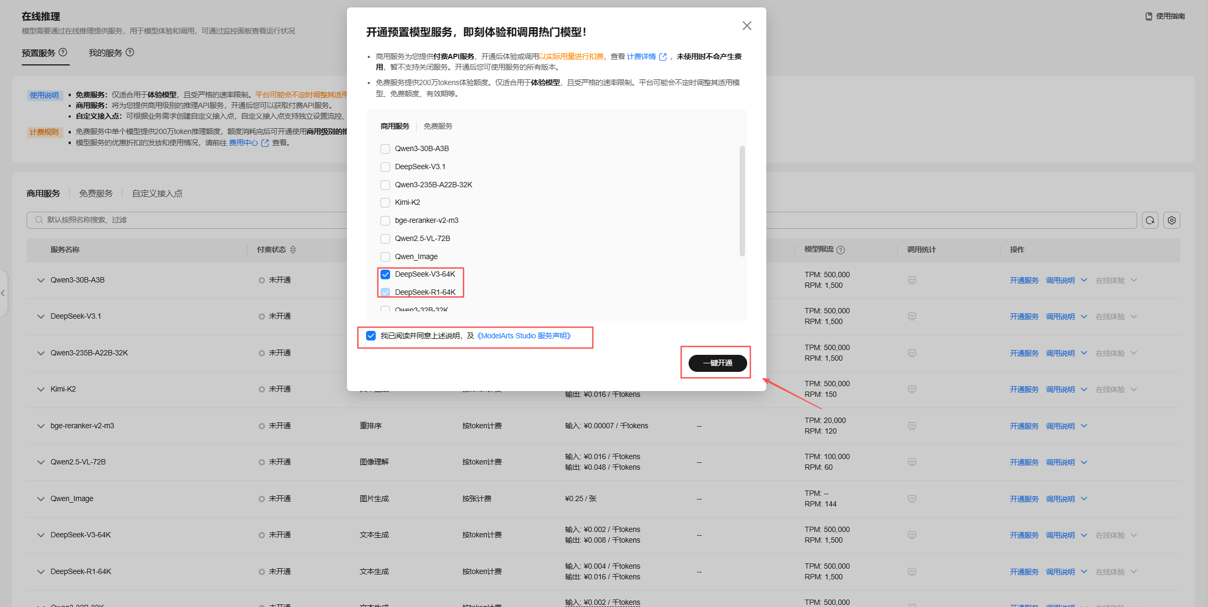Click help icon next to 我的服务

(130, 52)
